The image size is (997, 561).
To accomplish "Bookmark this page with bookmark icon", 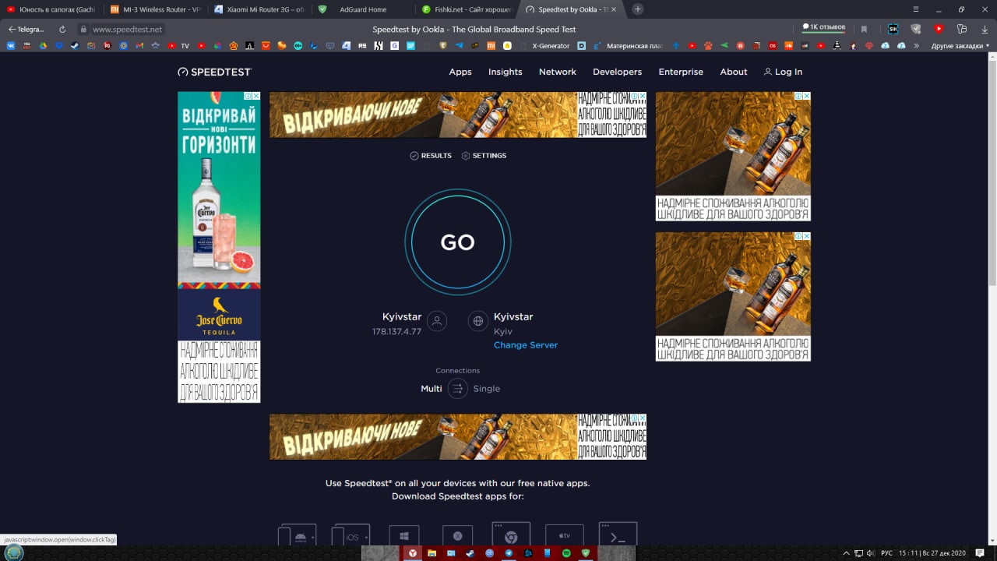I will 864,29.
